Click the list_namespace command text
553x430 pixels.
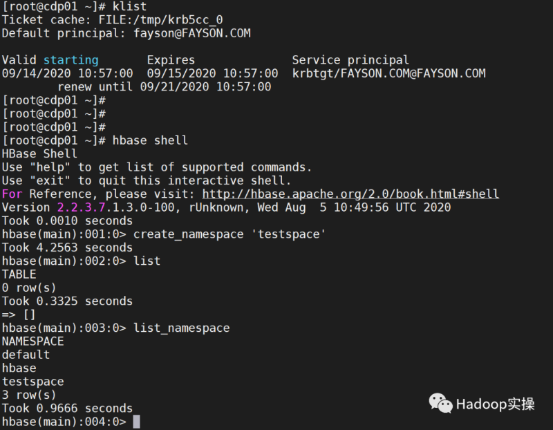(182, 328)
